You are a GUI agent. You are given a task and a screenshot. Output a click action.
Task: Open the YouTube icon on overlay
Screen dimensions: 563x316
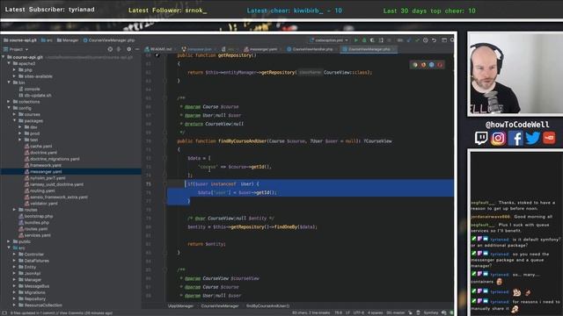549,138
